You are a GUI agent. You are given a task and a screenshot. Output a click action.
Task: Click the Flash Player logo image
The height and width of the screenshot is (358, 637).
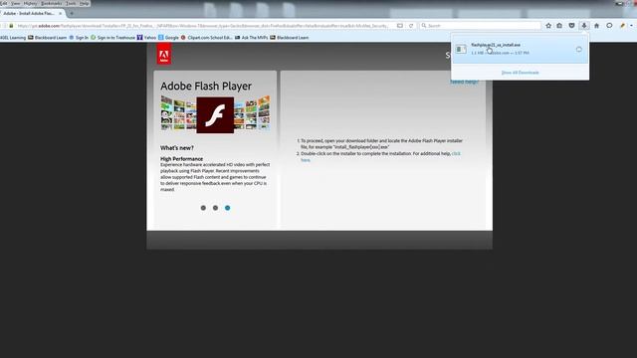click(215, 115)
